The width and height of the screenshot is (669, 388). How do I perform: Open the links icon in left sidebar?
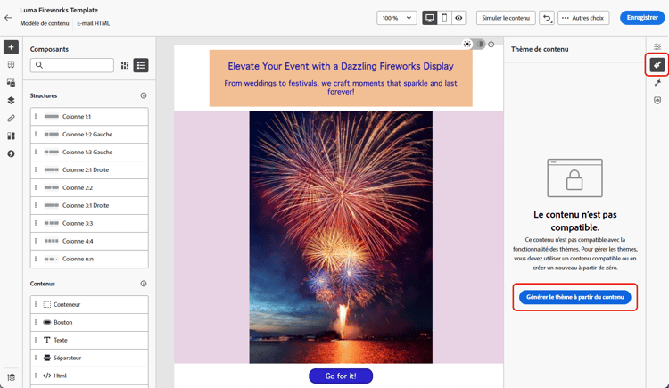[11, 119]
